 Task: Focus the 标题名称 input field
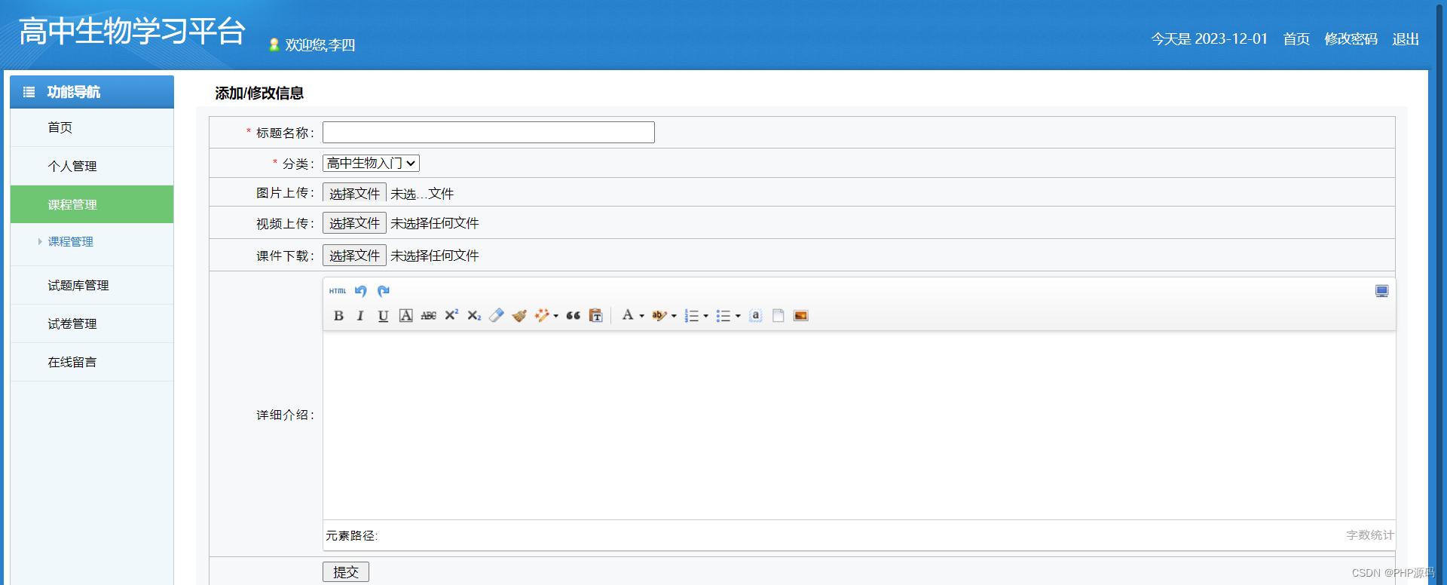(488, 133)
